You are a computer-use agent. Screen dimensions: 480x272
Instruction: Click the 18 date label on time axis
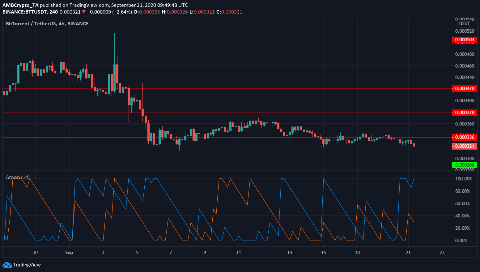[x=357, y=253]
